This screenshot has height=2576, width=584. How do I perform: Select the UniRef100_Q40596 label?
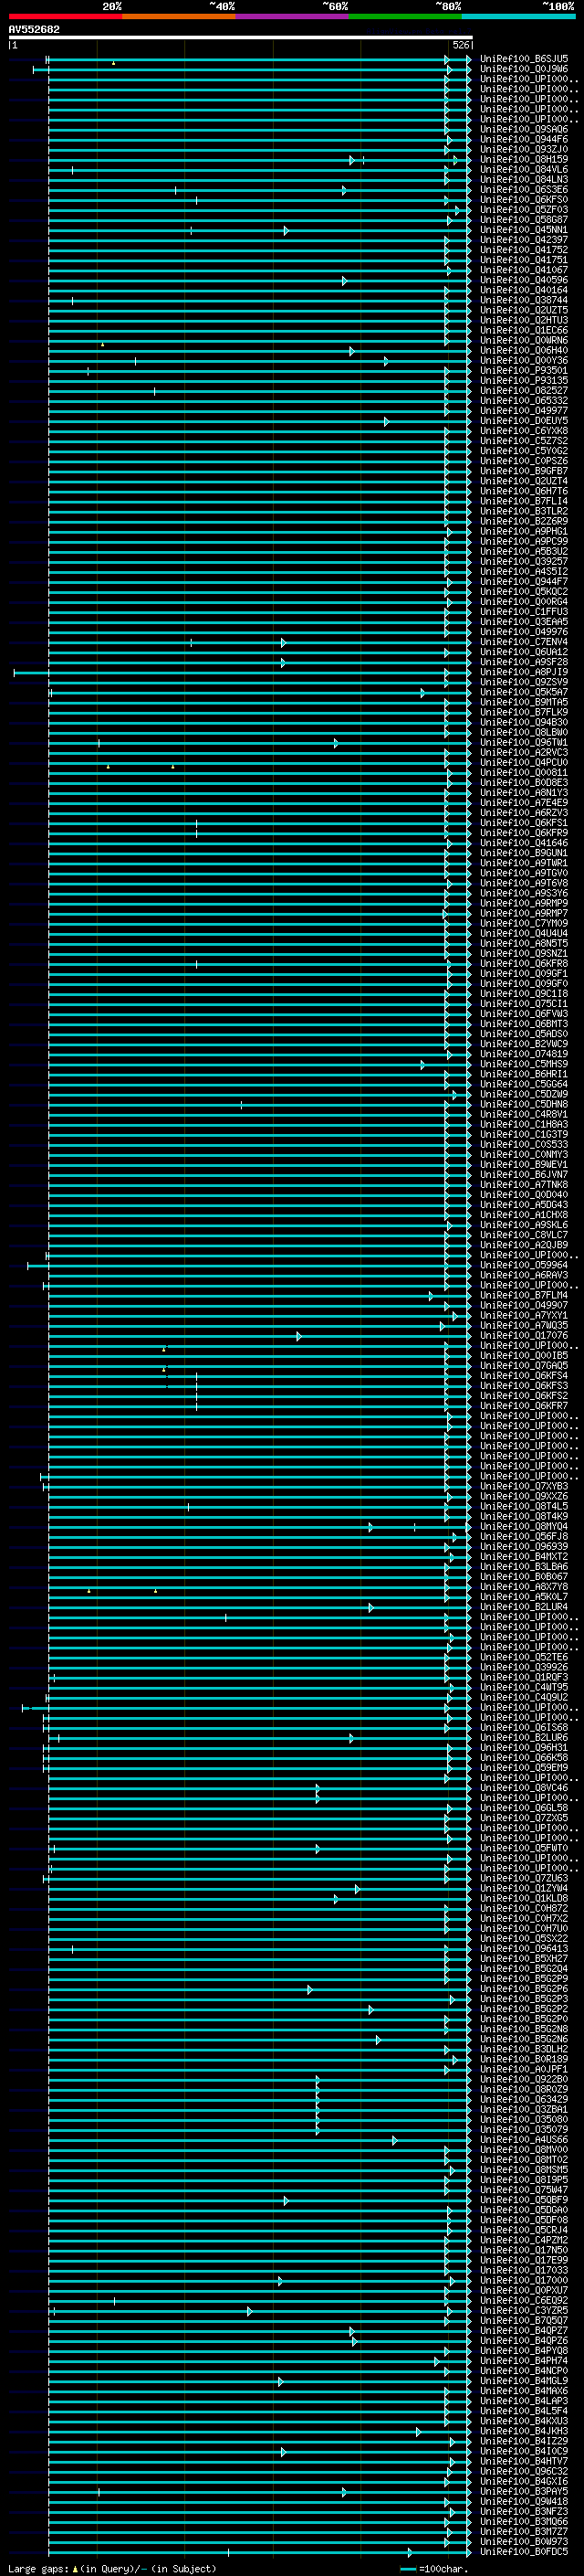point(524,280)
